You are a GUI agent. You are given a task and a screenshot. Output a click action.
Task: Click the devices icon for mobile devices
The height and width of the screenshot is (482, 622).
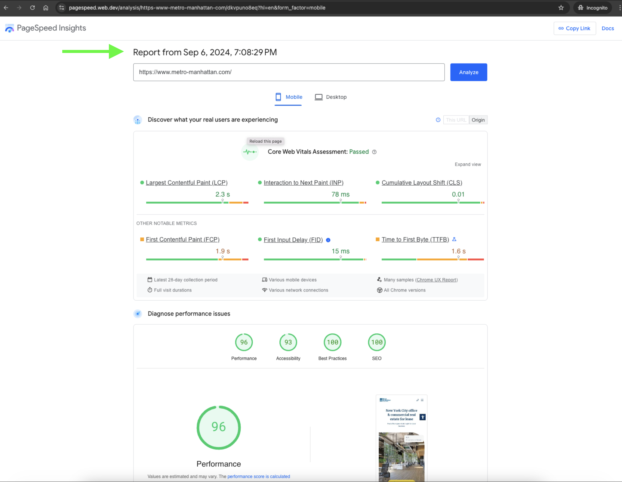pos(264,280)
